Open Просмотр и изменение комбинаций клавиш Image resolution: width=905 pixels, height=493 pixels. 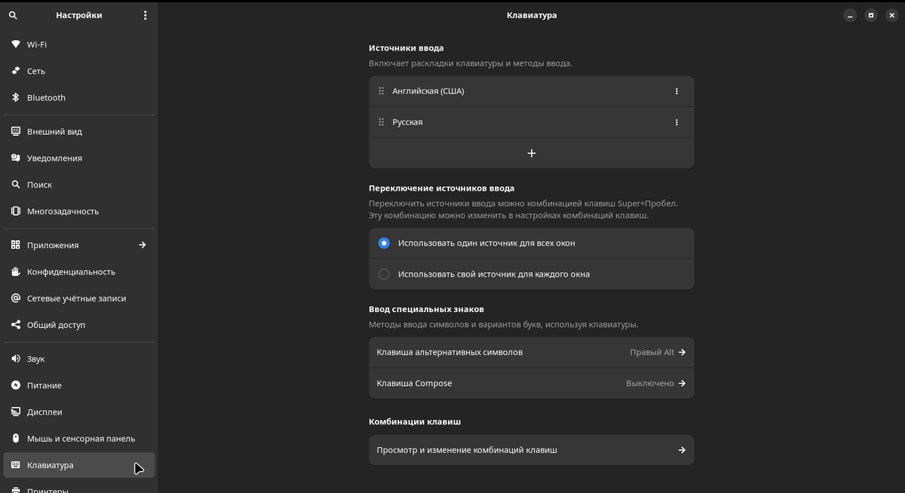(x=531, y=450)
